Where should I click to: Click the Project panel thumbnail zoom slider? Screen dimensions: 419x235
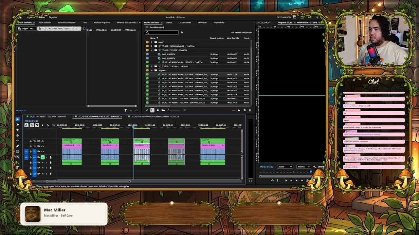(x=175, y=110)
